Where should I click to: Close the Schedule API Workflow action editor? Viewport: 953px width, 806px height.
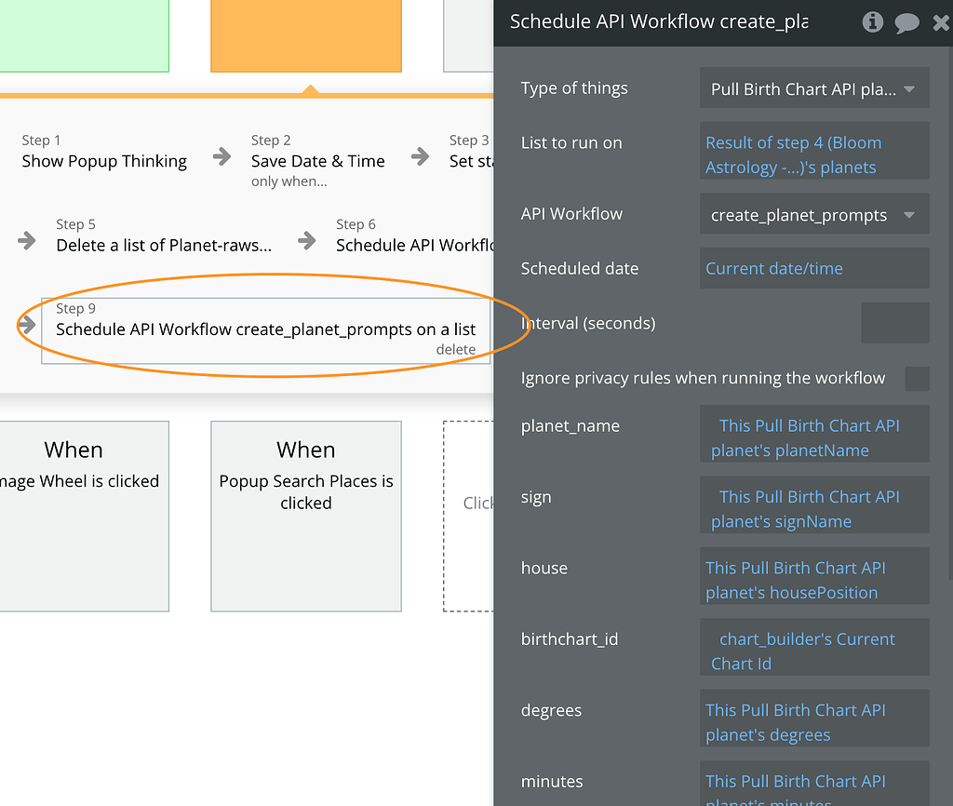tap(941, 22)
